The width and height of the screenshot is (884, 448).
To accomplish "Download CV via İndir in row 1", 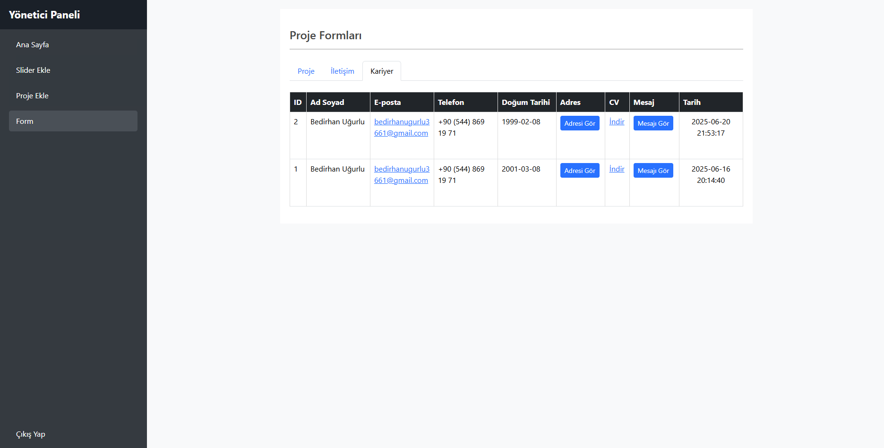I will [617, 169].
